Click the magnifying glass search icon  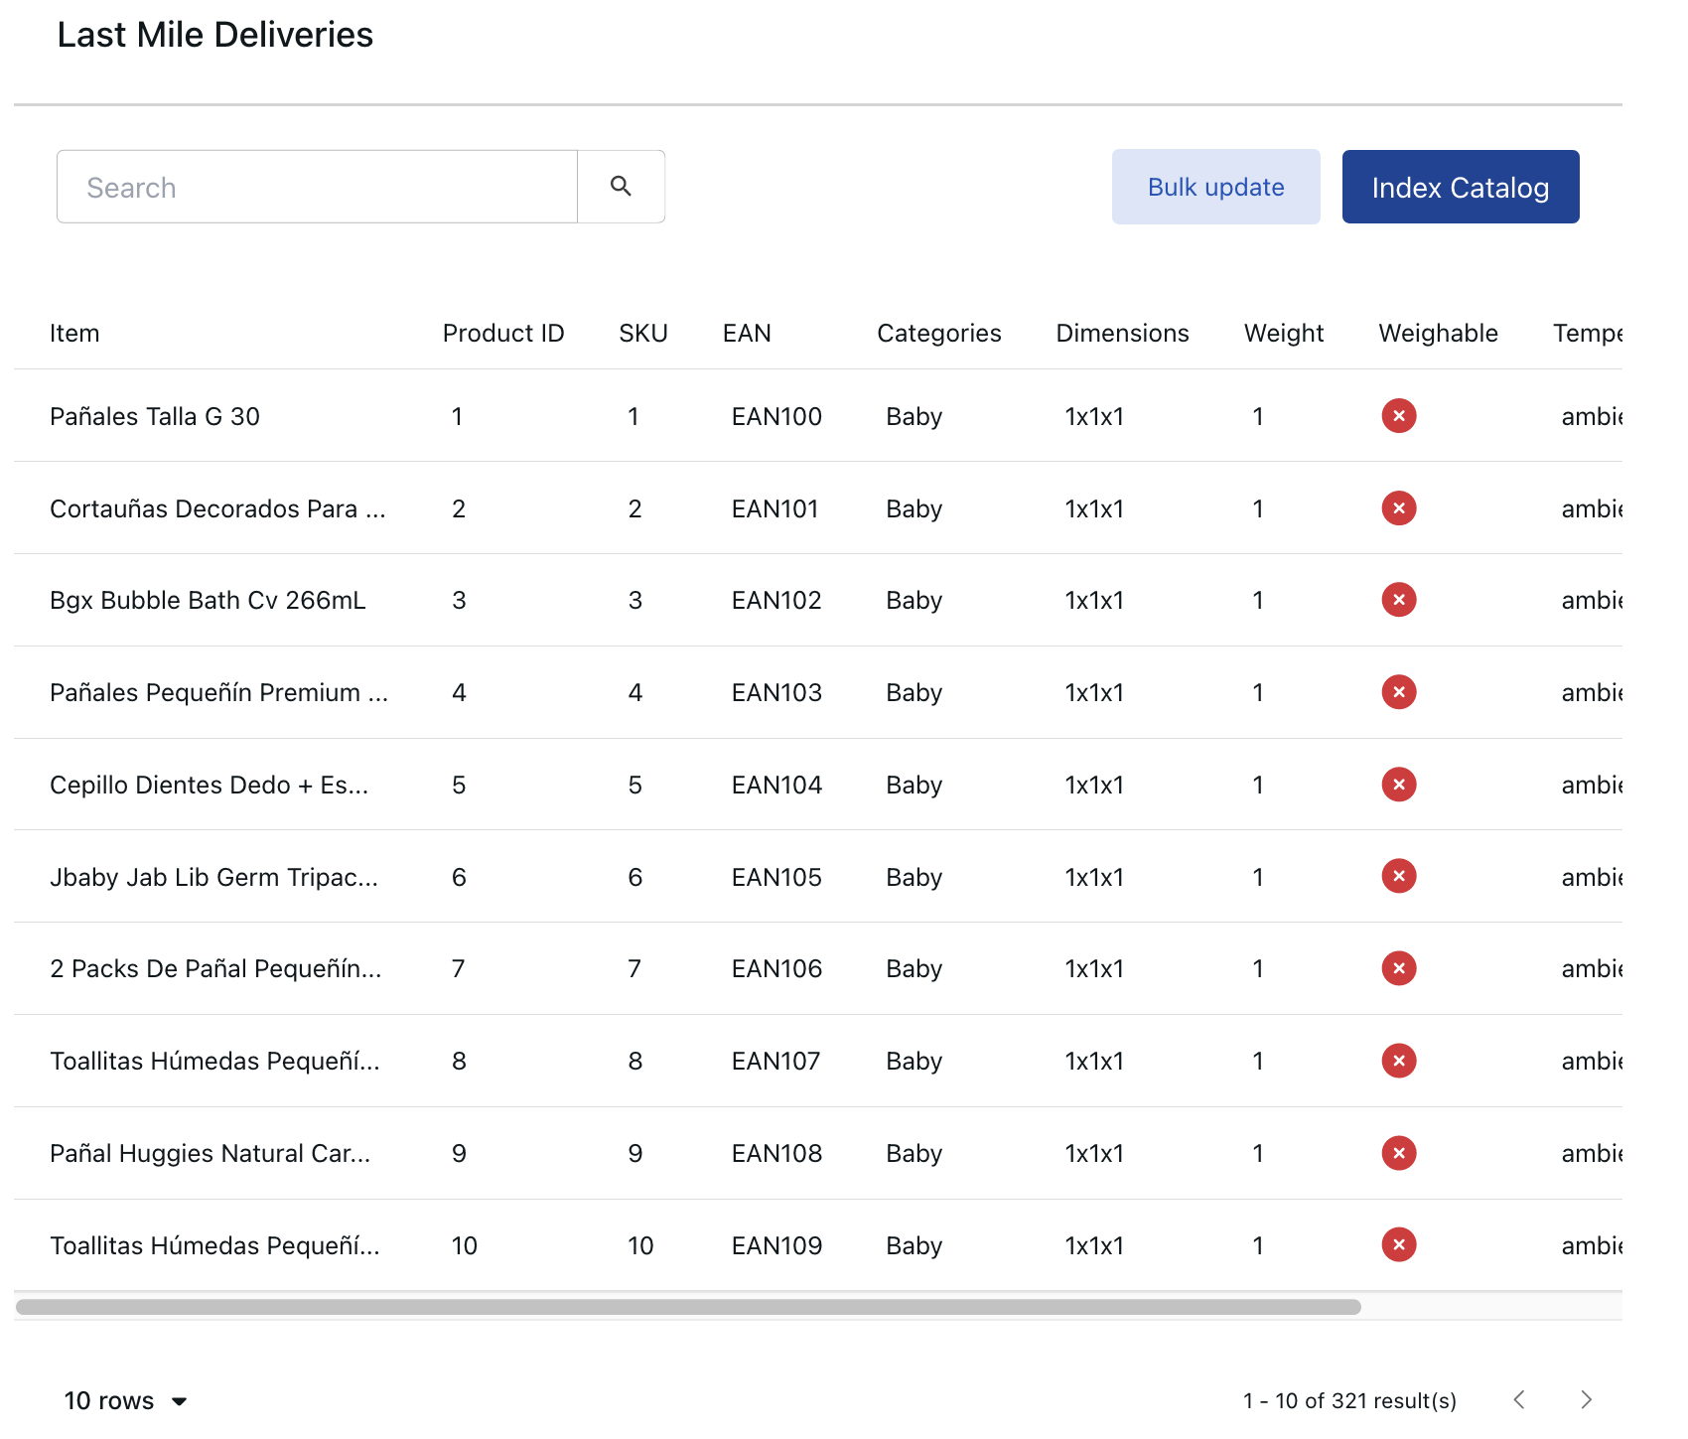click(x=621, y=187)
